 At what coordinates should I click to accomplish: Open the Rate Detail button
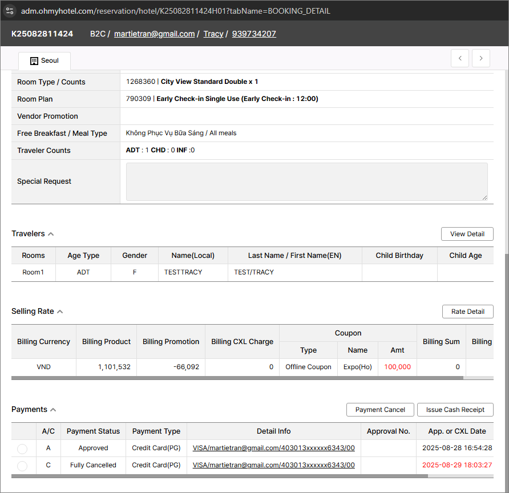467,312
